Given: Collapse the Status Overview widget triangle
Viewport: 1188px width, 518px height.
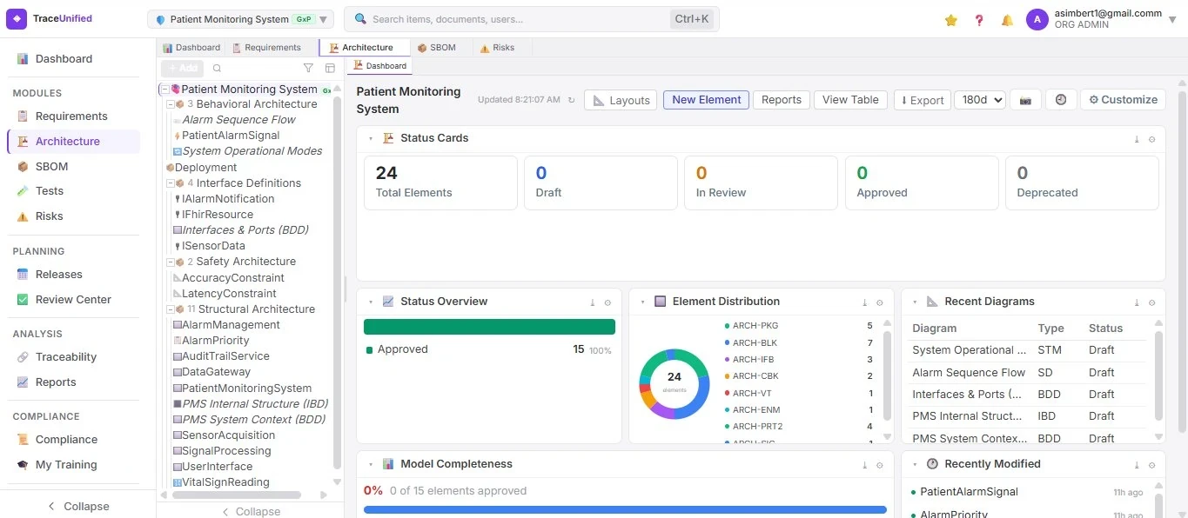Looking at the screenshot, I should click(x=370, y=302).
